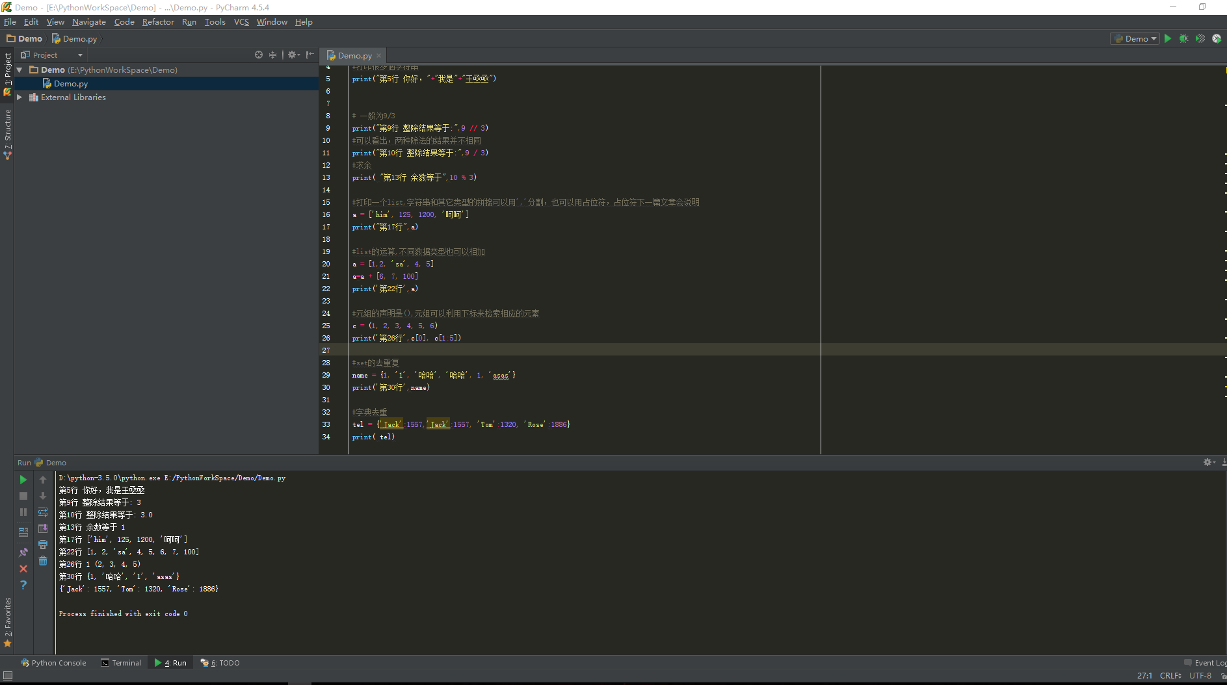Open the Window menu
This screenshot has width=1227, height=685.
[x=272, y=22]
